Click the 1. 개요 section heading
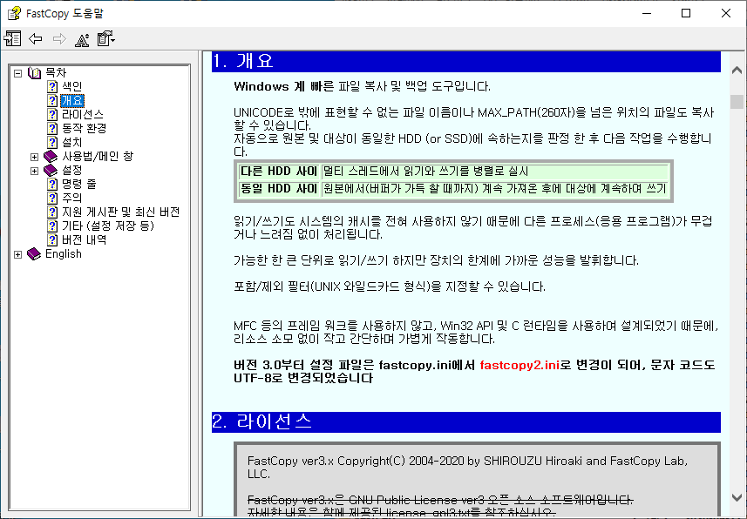747x519 pixels. pyautogui.click(x=466, y=62)
